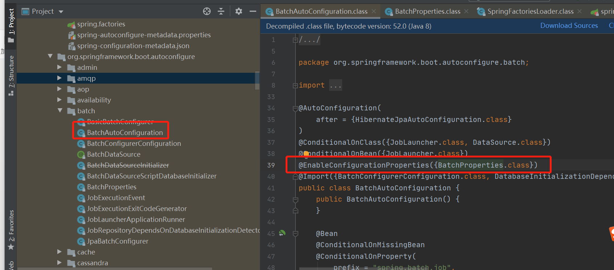Click the intention light bulb at line 38
Screen dimensions: 614x270
(x=306, y=154)
